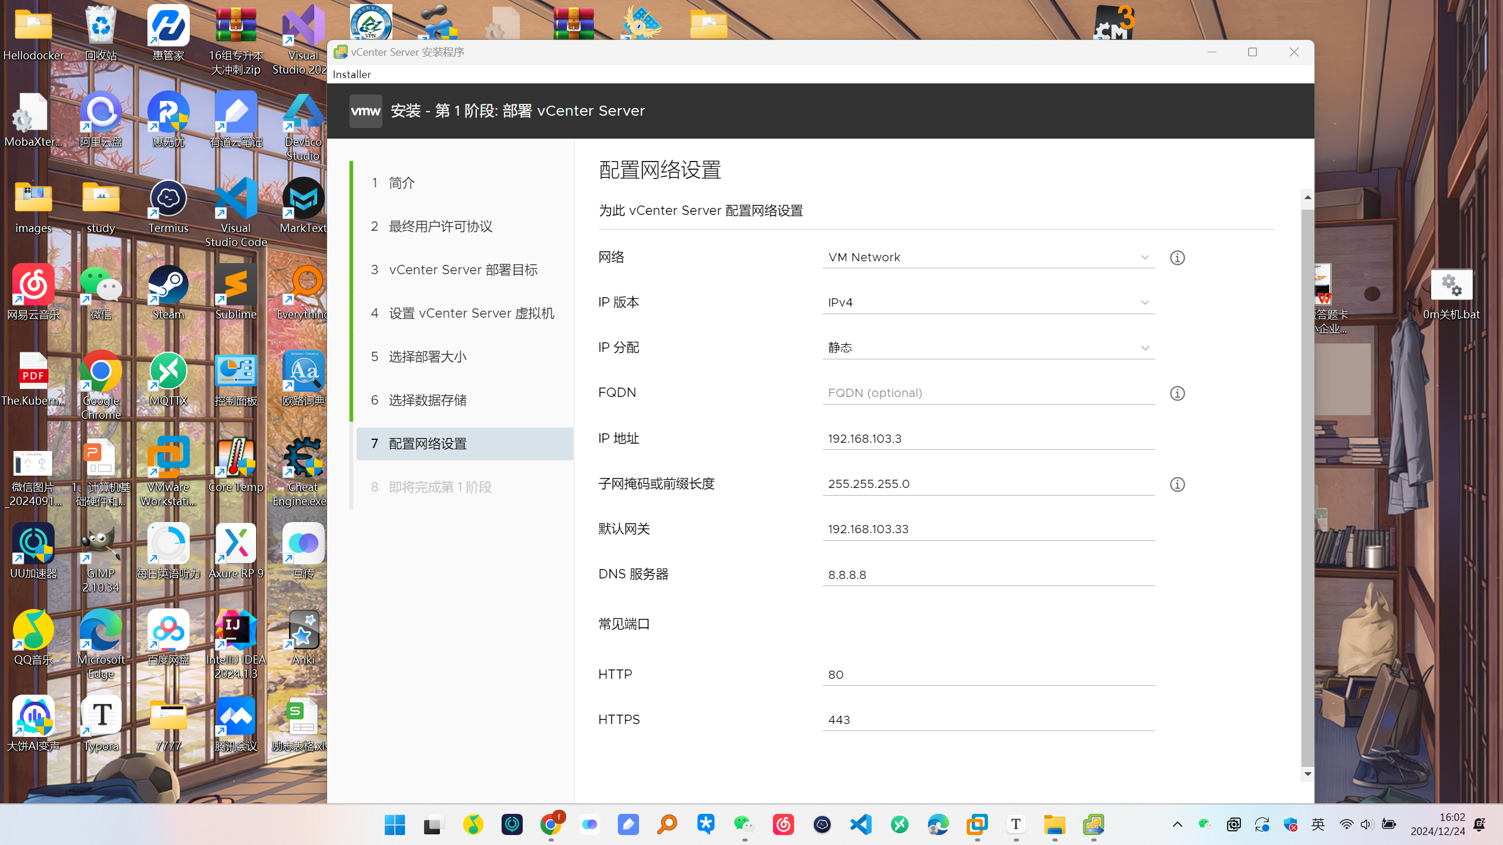This screenshot has height=845, width=1503.
Task: Select the 百度网盘 desktop shortcut
Action: coord(169,638)
